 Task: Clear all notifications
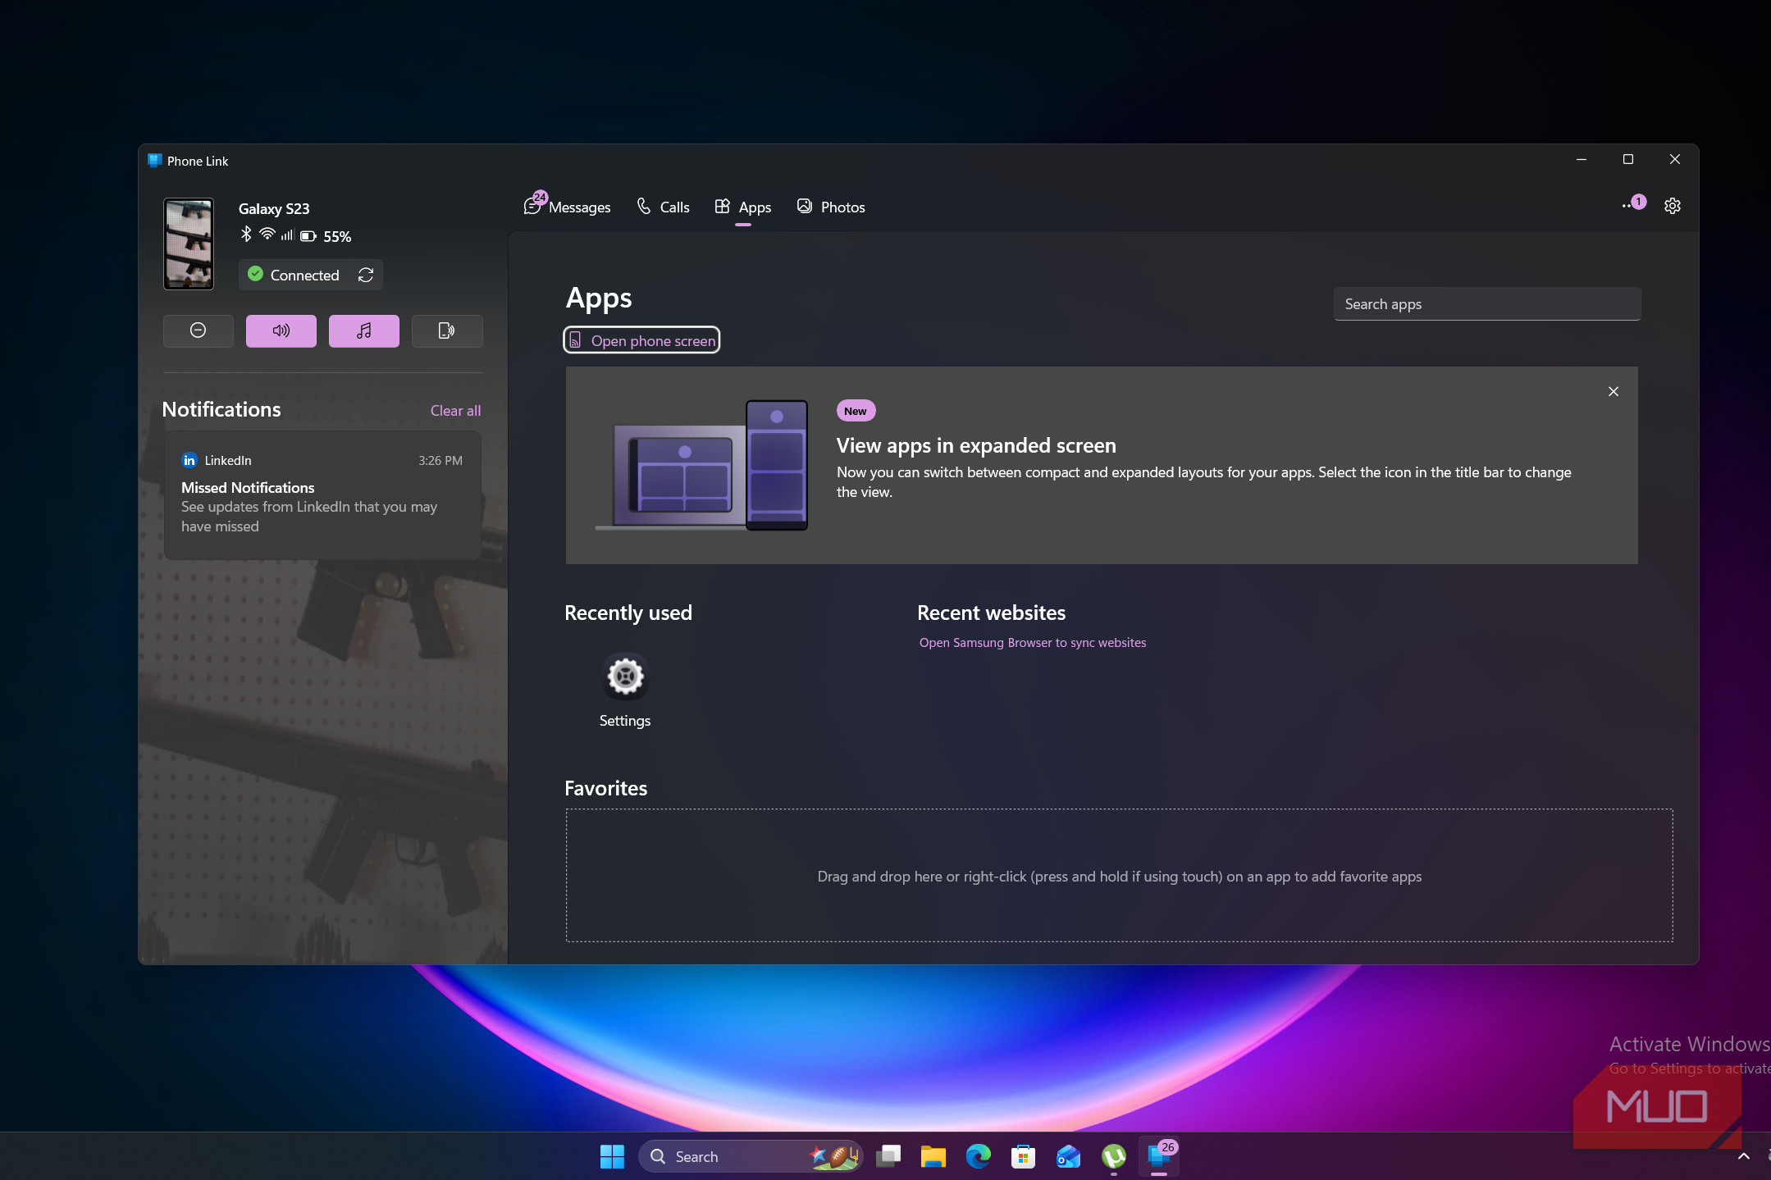(x=455, y=411)
